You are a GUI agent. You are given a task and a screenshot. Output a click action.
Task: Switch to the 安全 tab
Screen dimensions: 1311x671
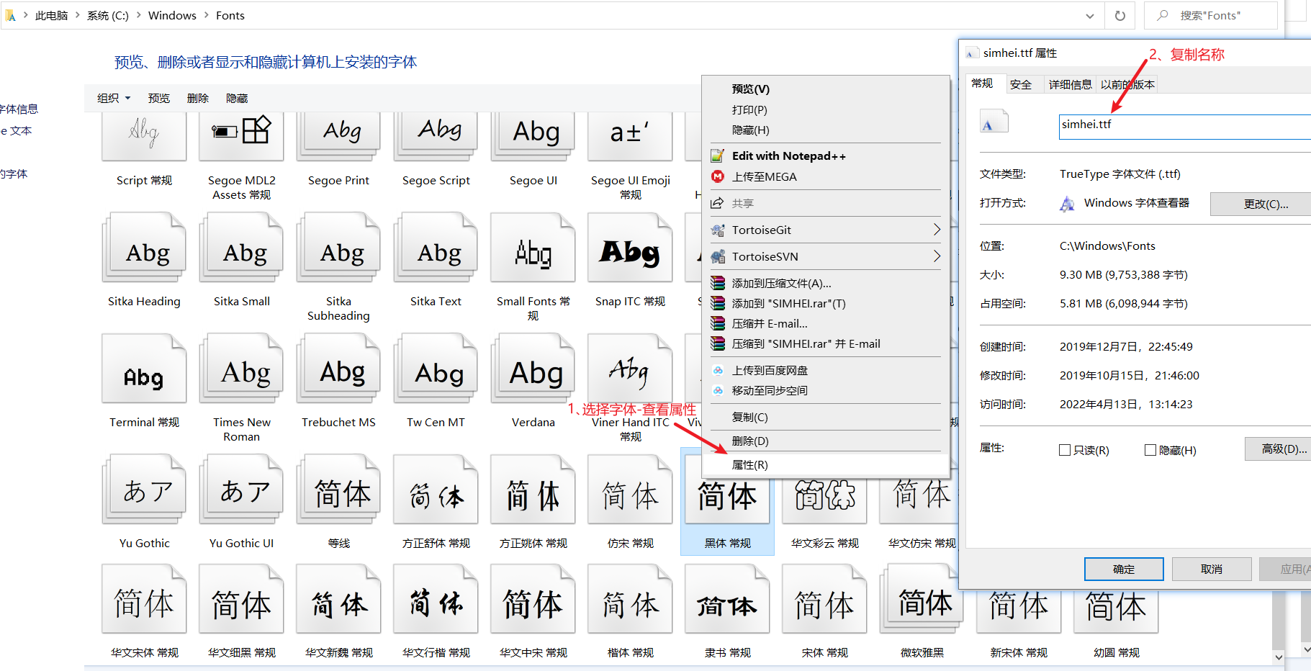[1021, 84]
